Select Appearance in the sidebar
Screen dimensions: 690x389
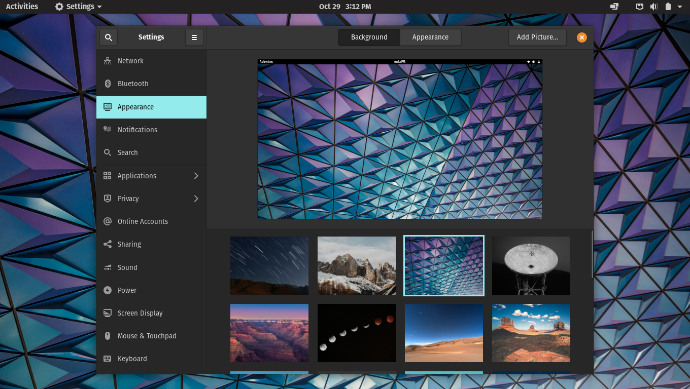tap(151, 107)
